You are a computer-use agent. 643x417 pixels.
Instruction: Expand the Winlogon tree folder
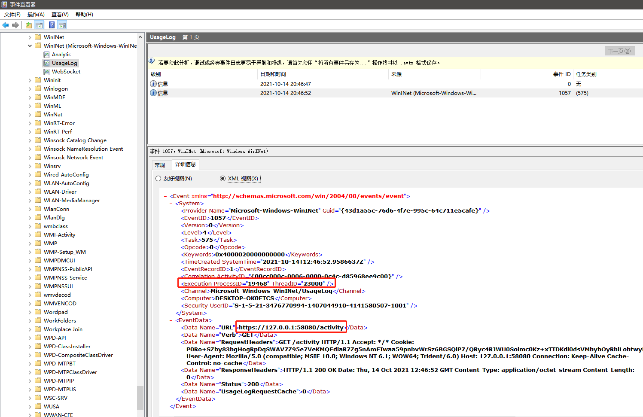pyautogui.click(x=30, y=89)
